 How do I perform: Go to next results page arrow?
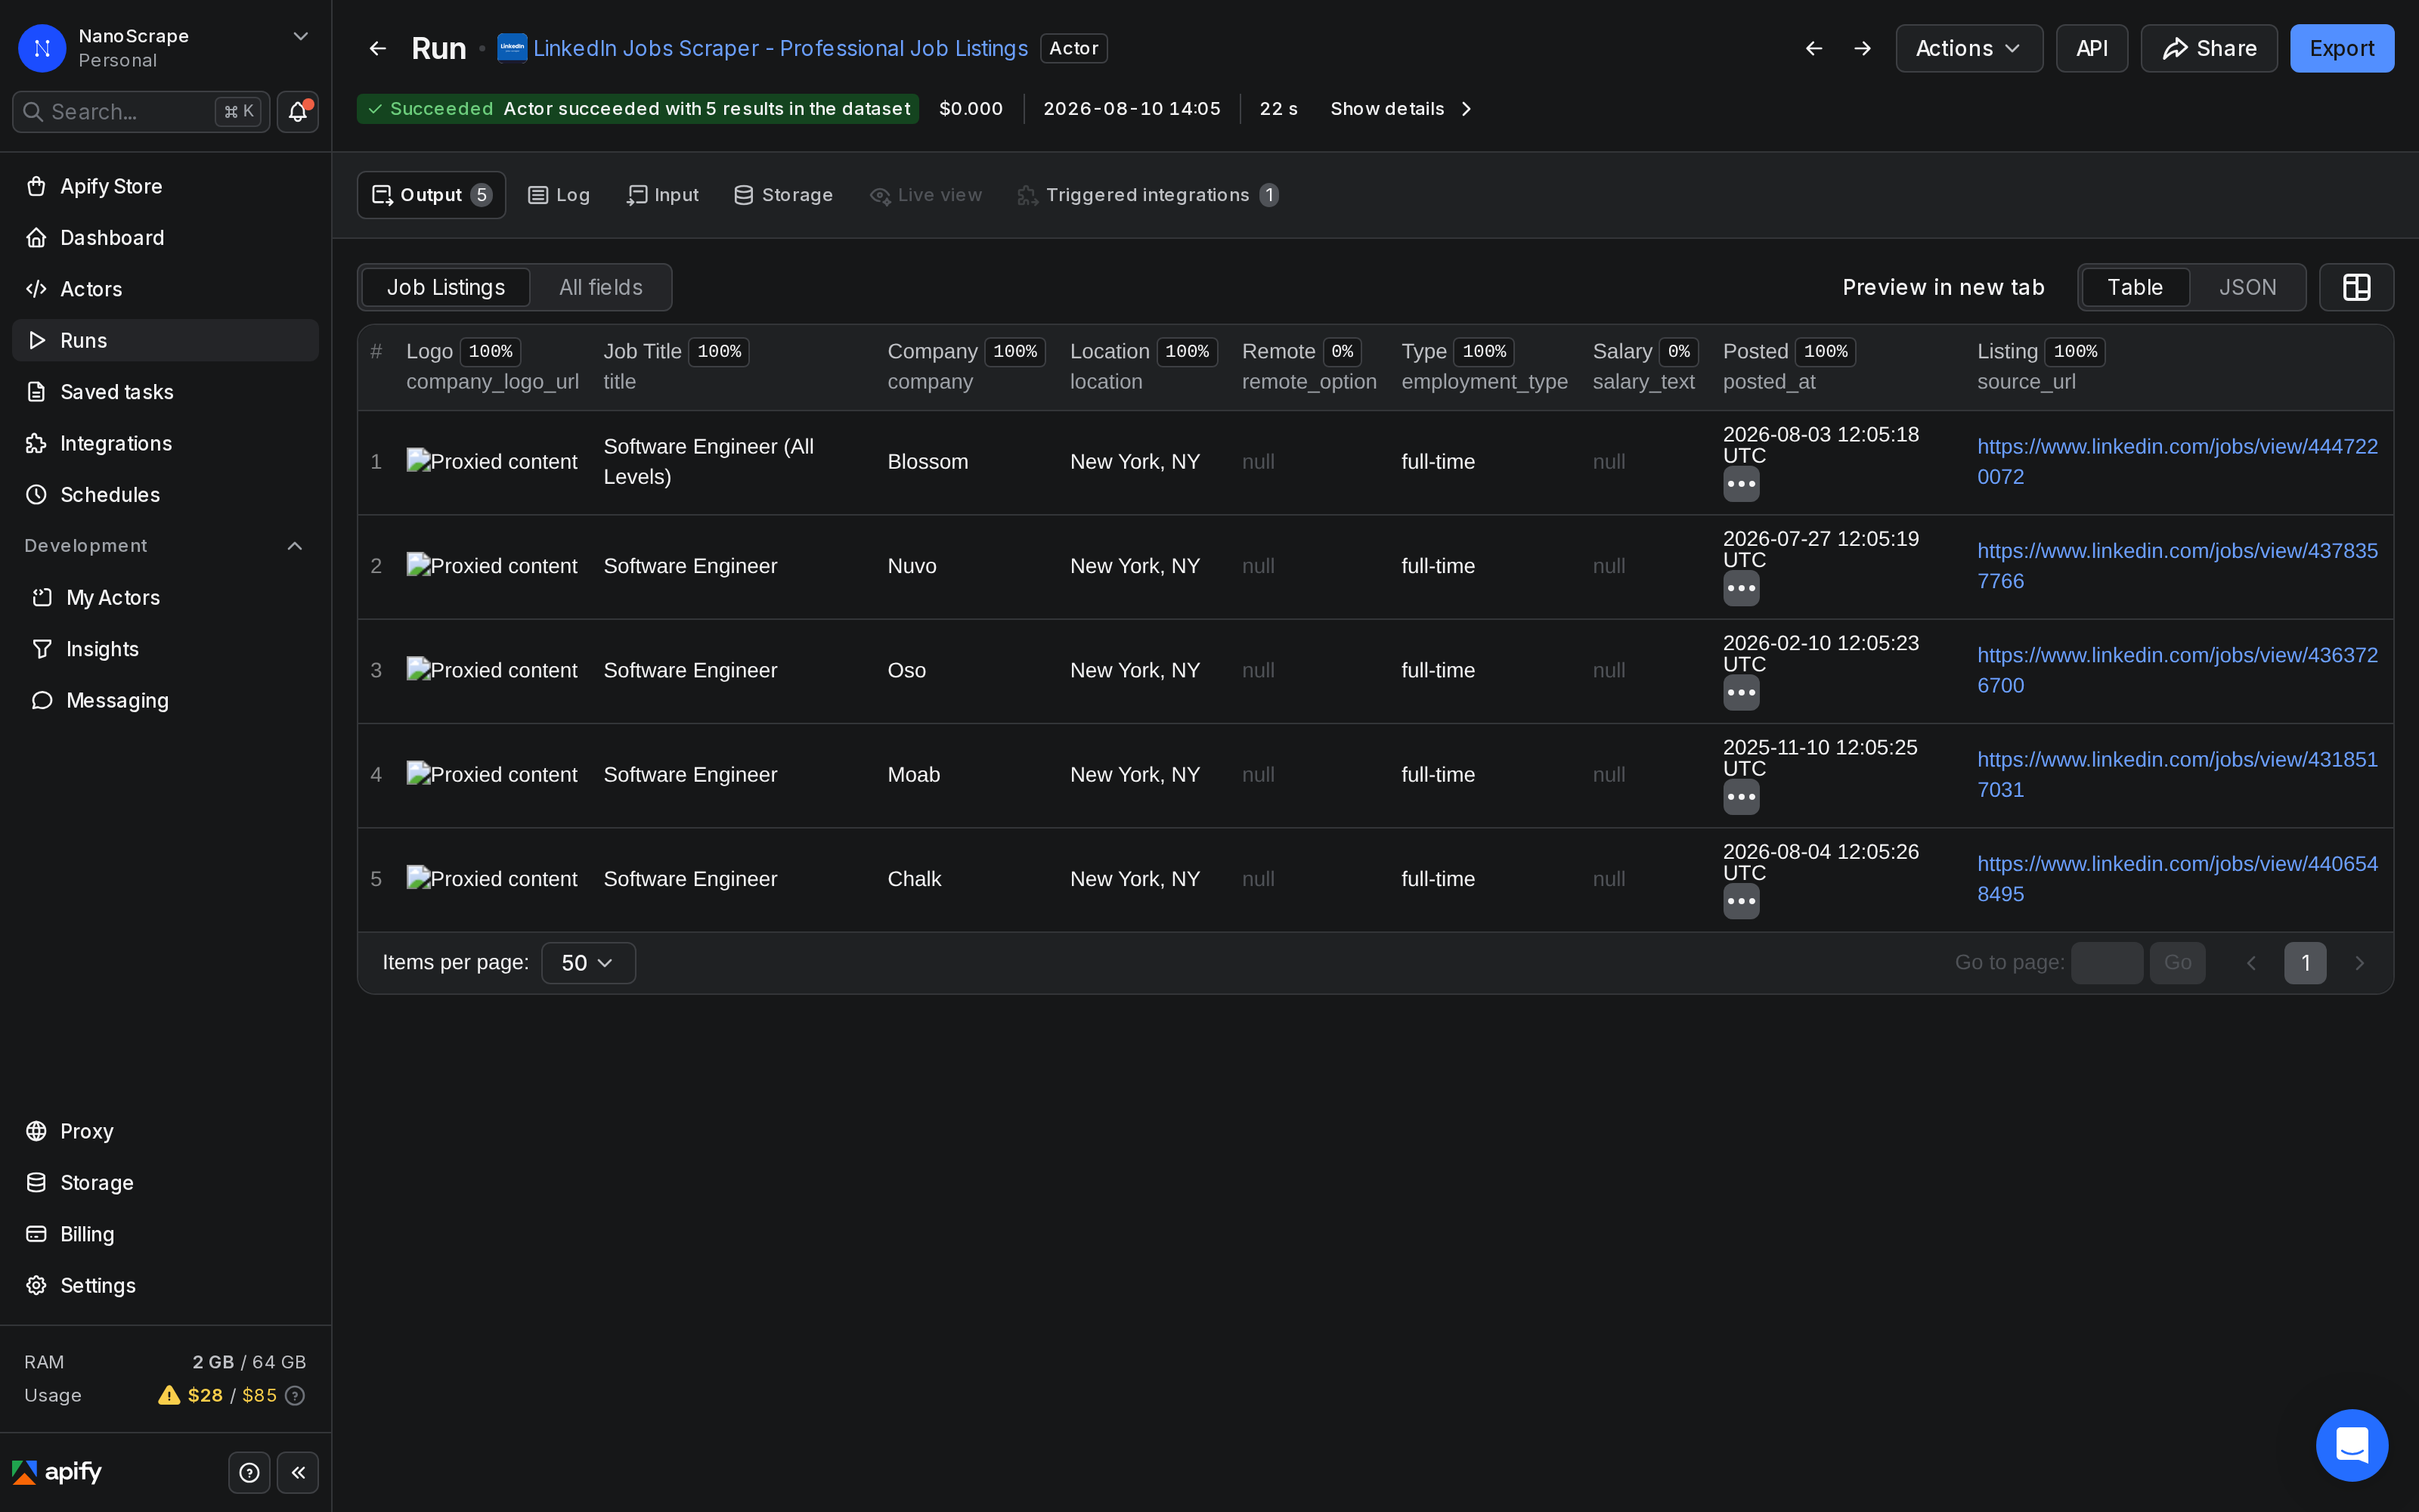[x=2359, y=963]
